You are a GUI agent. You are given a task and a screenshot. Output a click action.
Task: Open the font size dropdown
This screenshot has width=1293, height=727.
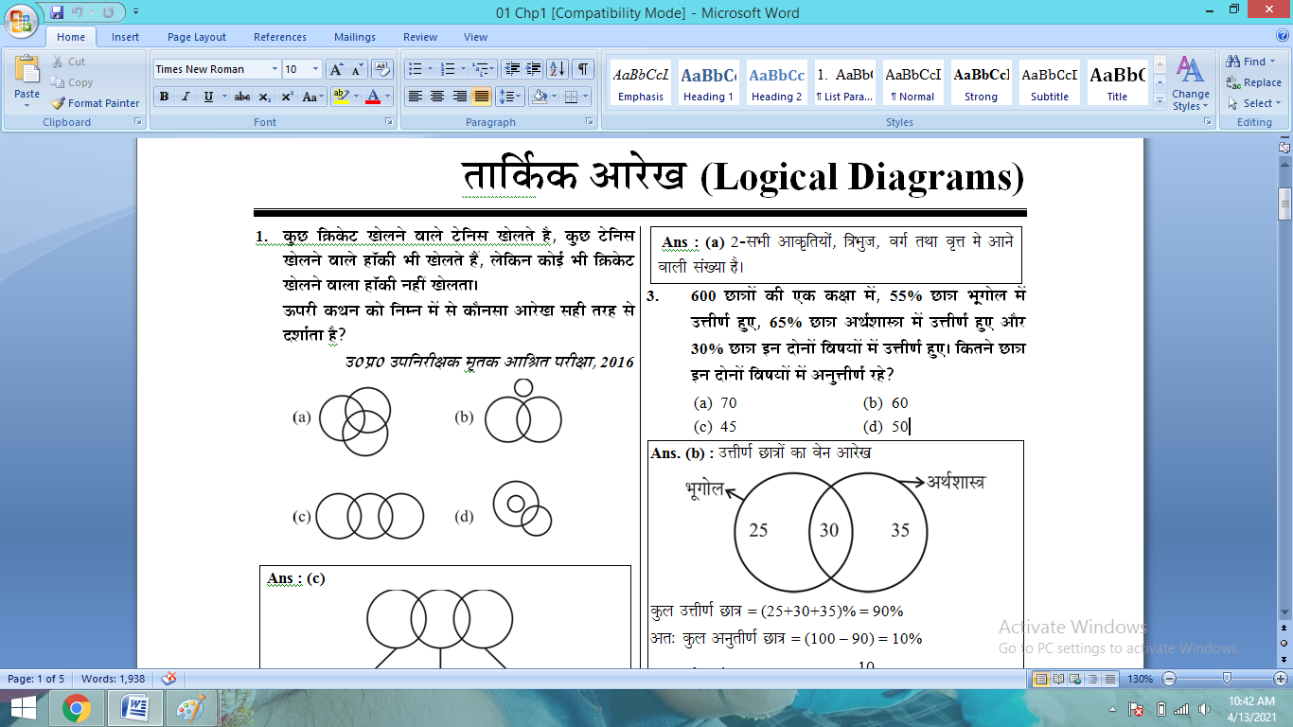tap(316, 69)
